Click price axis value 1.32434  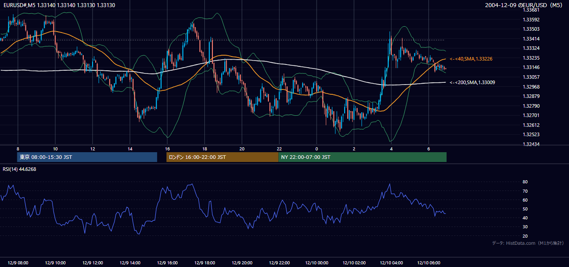point(531,144)
